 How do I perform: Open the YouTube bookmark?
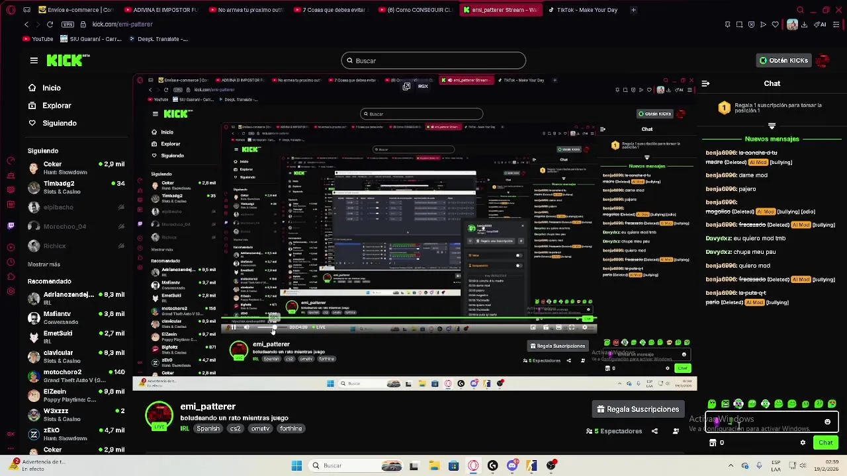[38, 39]
